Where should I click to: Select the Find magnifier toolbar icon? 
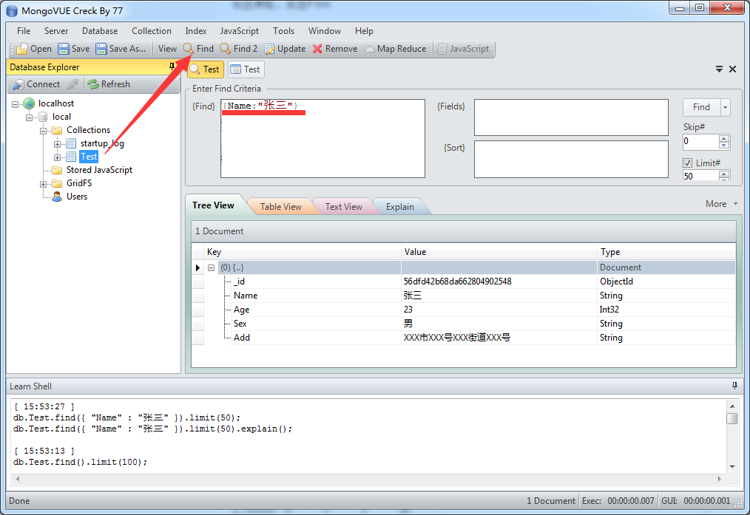pos(191,49)
